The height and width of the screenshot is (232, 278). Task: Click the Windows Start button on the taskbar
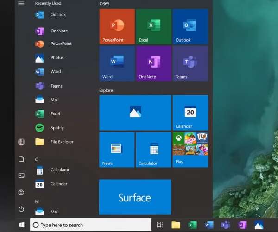click(21, 225)
